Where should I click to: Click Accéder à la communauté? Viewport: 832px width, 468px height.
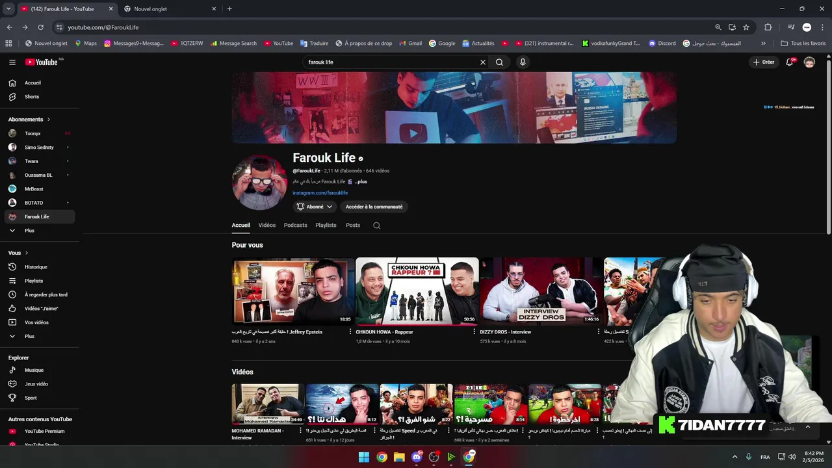pos(374,207)
